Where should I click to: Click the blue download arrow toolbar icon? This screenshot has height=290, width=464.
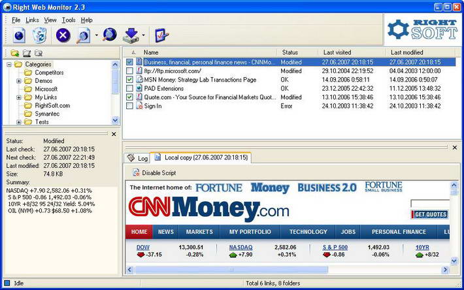tap(131, 35)
